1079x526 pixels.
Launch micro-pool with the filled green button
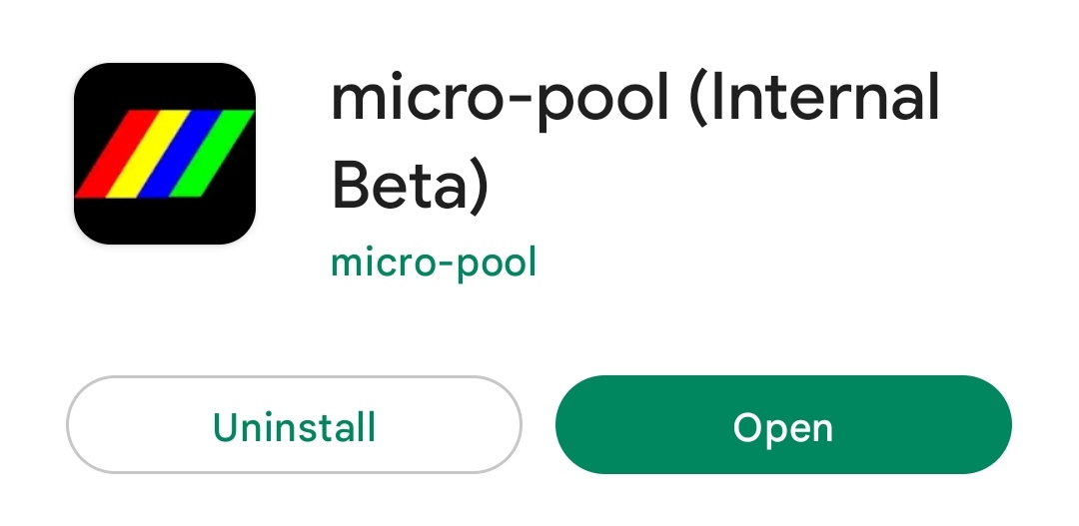click(783, 425)
